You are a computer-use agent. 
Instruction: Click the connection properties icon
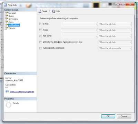coord(7,92)
